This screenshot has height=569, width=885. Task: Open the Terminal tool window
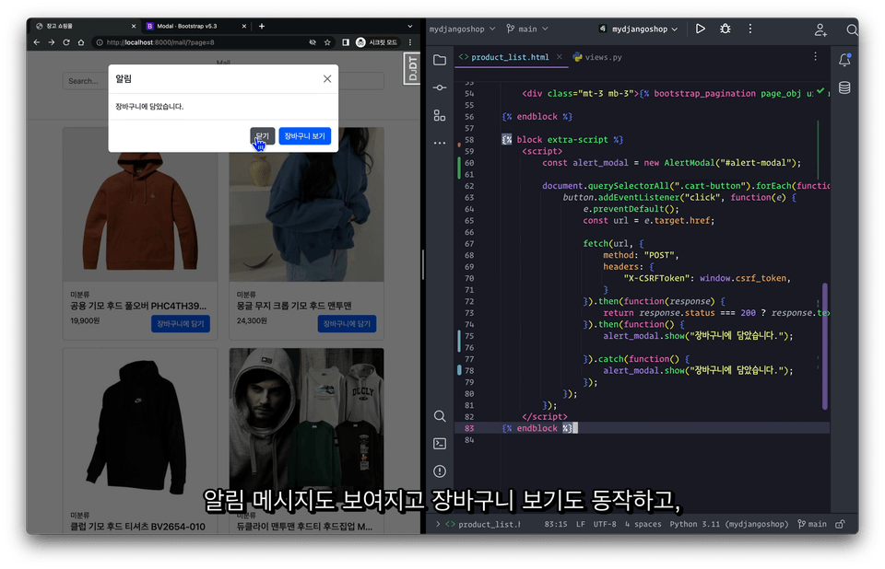[x=440, y=443]
